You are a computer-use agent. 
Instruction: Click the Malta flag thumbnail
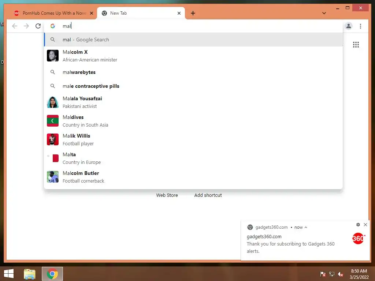pos(53,158)
